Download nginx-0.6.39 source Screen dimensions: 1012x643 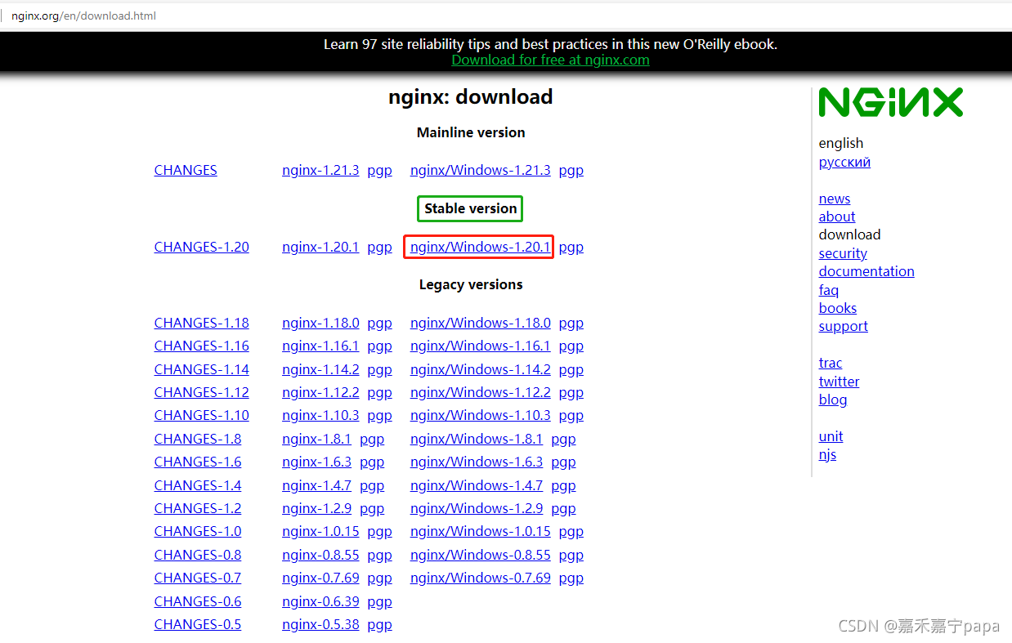point(320,601)
